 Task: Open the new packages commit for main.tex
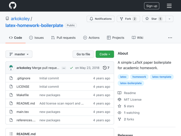(x=50, y=112)
